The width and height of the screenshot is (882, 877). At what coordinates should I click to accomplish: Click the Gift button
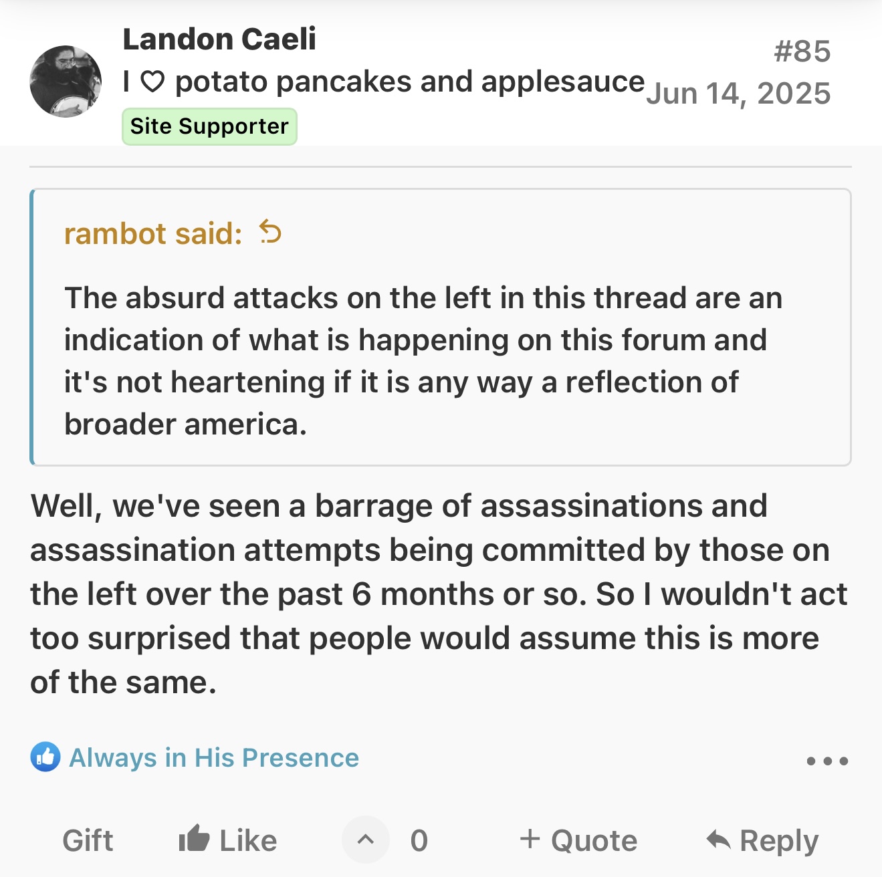click(88, 840)
